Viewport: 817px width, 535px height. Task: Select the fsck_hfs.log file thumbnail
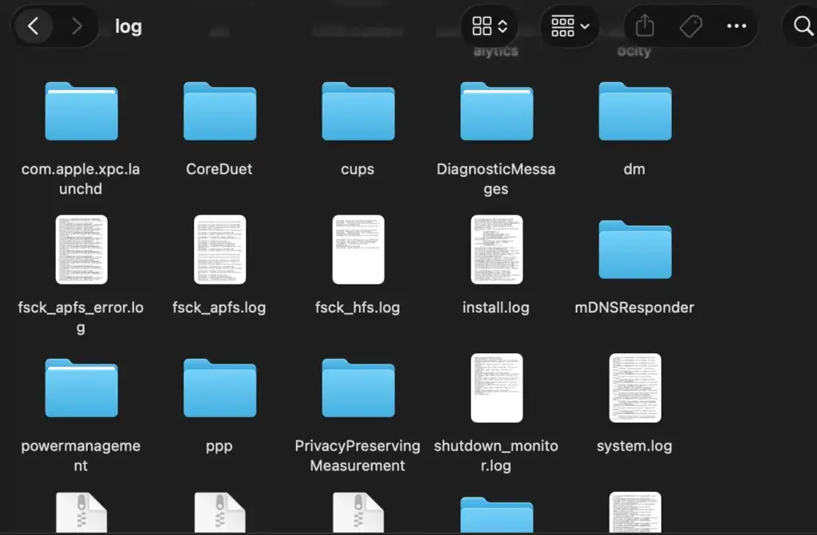(x=357, y=250)
